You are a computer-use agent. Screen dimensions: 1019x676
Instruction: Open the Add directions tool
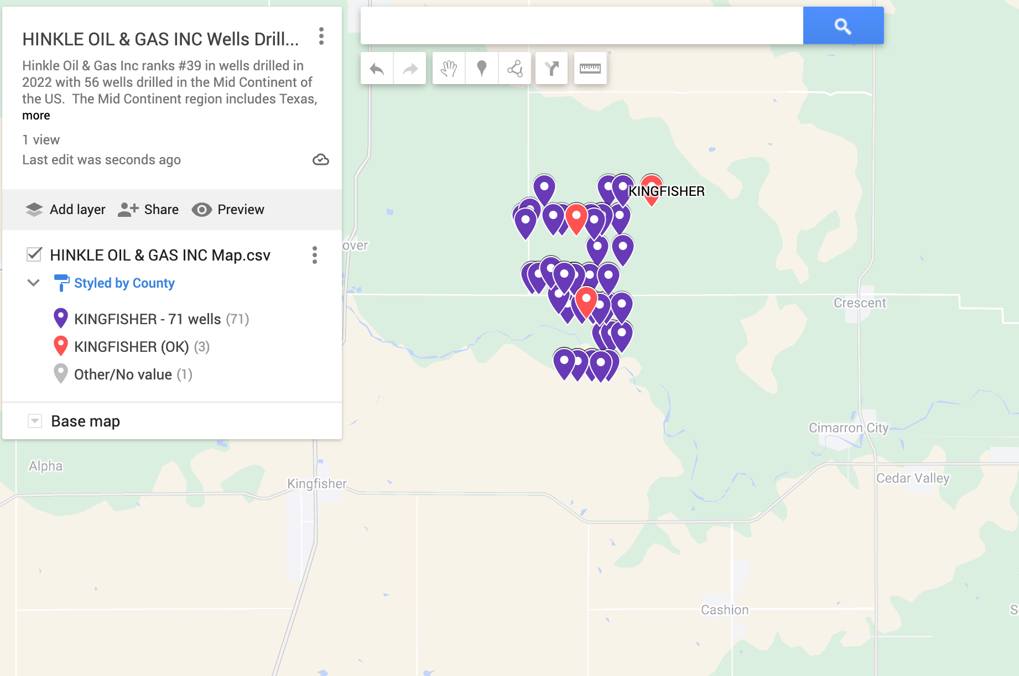pyautogui.click(x=551, y=68)
